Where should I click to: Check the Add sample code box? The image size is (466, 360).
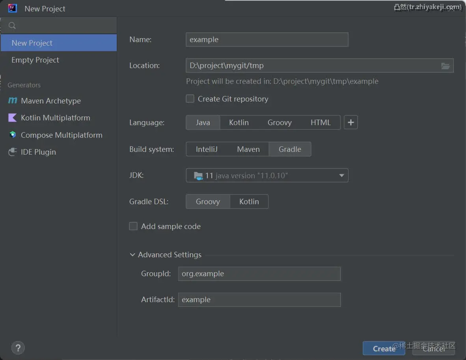coord(133,226)
